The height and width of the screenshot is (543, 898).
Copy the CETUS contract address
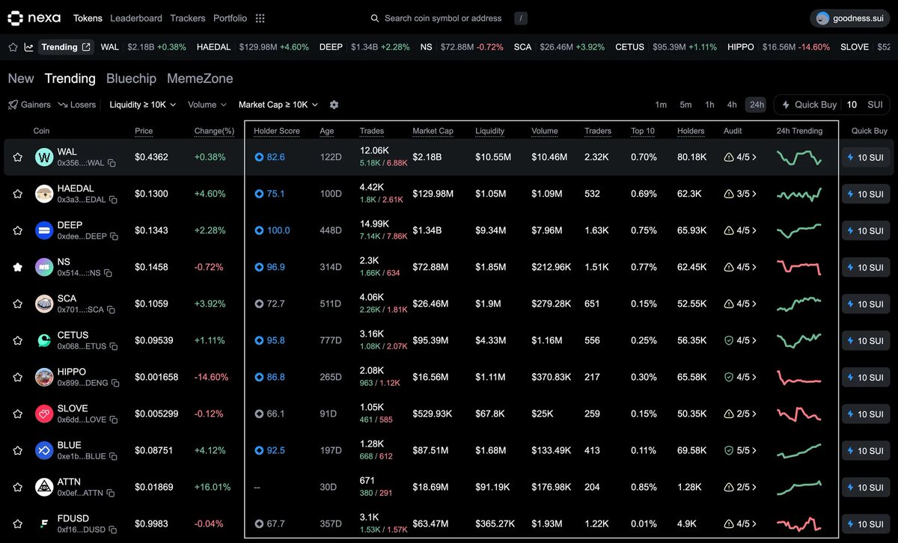click(x=114, y=346)
